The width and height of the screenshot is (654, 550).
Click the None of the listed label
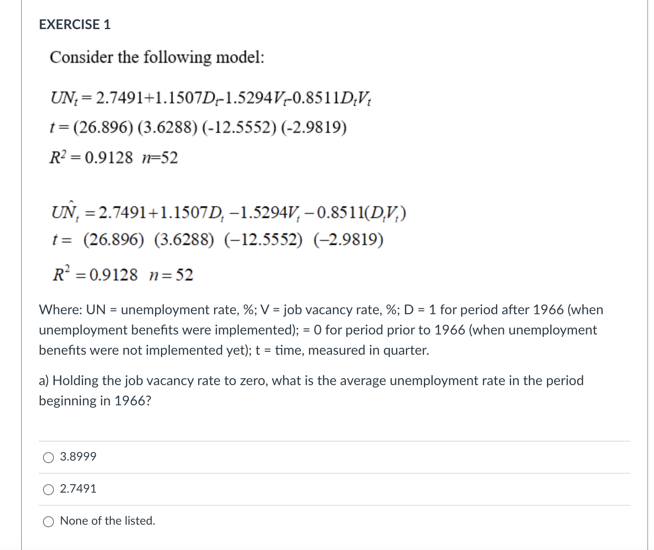click(107, 521)
